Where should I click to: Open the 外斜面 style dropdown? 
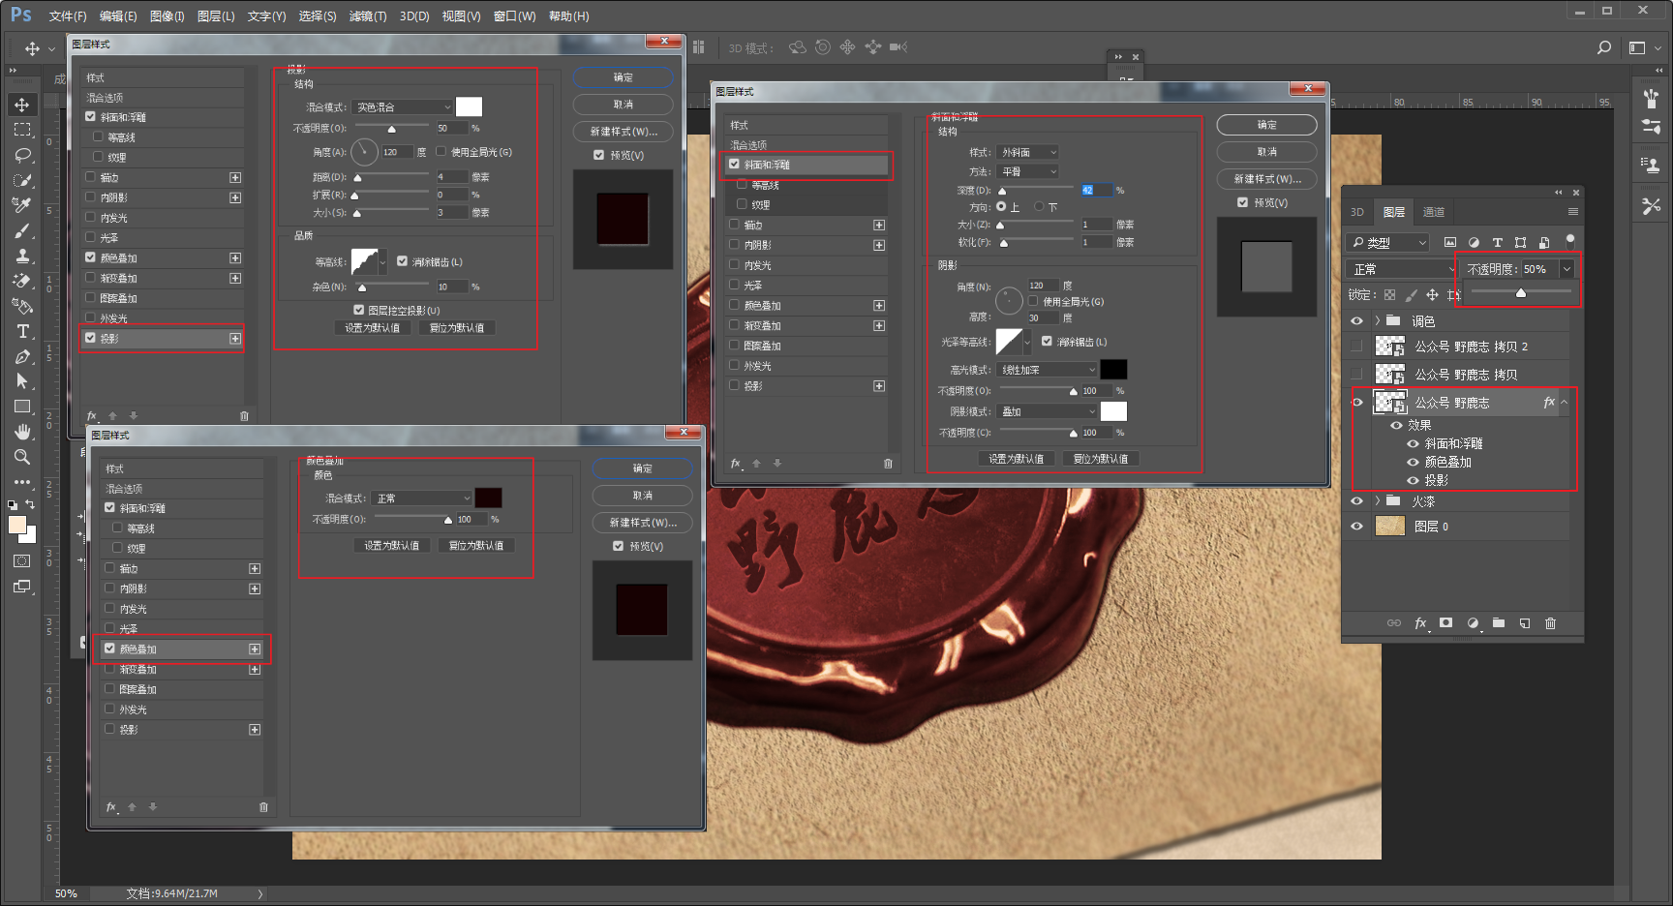pos(1028,153)
